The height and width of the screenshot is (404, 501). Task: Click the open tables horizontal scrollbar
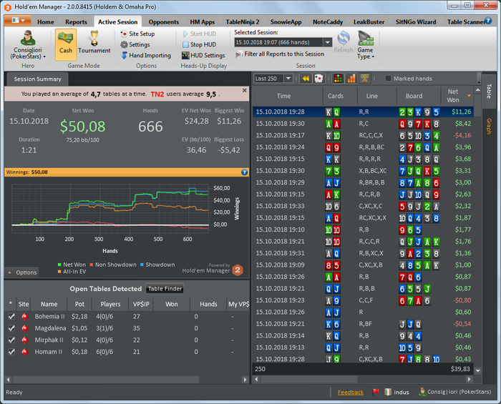point(105,380)
